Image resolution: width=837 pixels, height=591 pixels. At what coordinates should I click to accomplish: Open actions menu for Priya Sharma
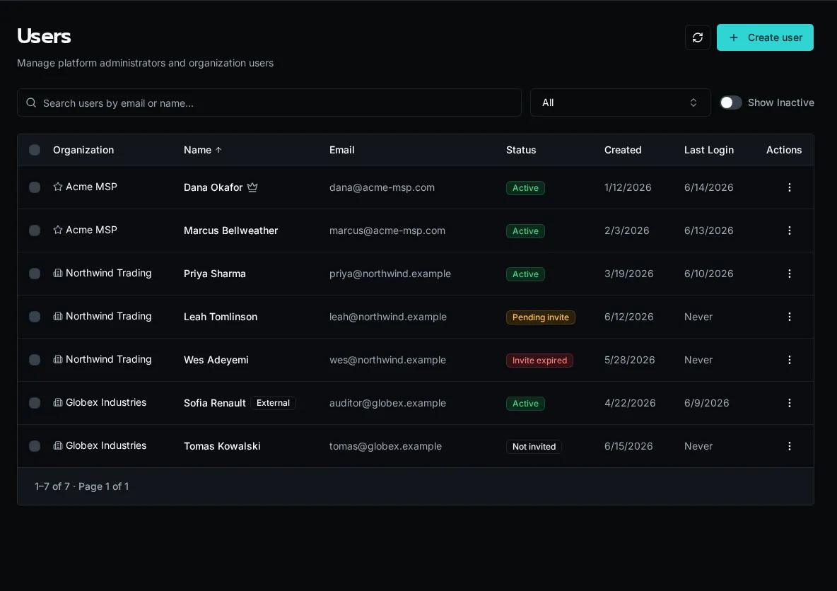tap(789, 274)
